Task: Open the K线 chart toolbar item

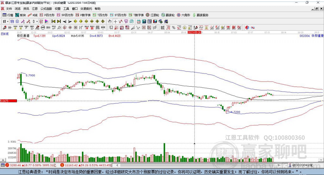Action: click(x=33, y=15)
